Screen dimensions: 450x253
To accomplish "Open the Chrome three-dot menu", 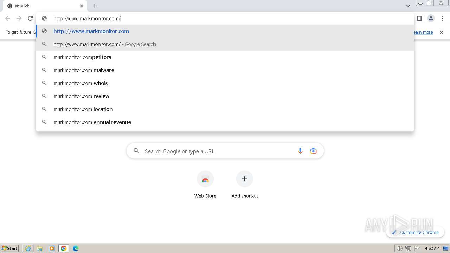I will [442, 18].
